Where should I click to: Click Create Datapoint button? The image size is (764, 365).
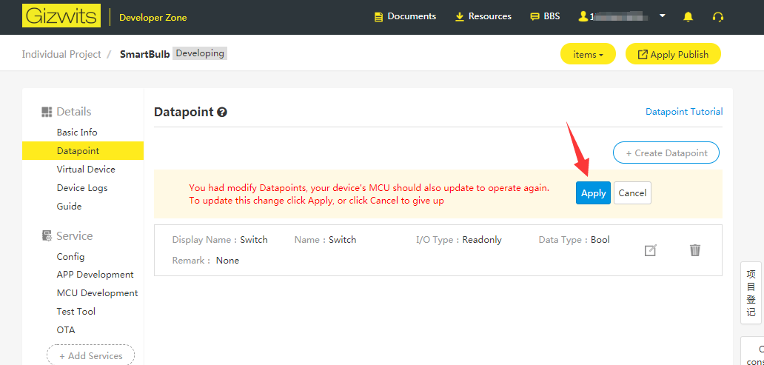pyautogui.click(x=666, y=153)
